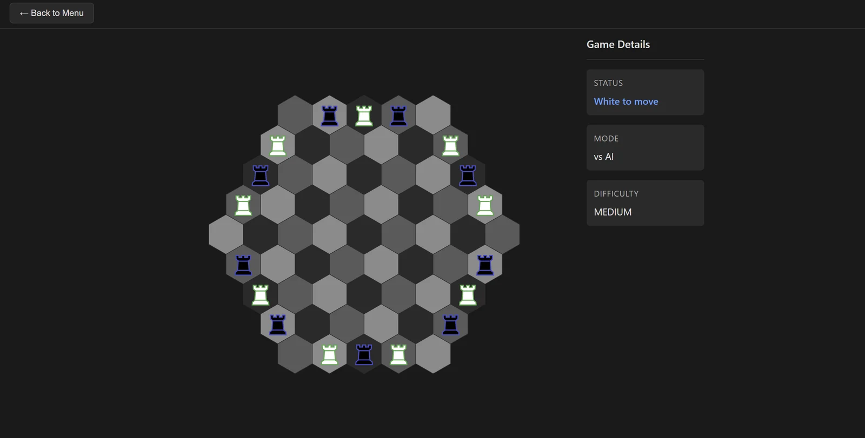Select bottom-row white rook left of black rook
The width and height of the screenshot is (865, 438).
pos(329,355)
